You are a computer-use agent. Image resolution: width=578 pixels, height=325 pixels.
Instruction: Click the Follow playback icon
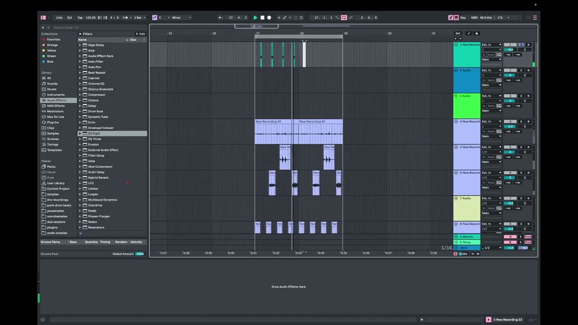[x=220, y=18]
